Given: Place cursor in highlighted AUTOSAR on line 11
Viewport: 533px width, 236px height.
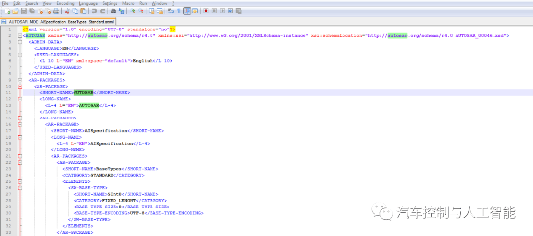Looking at the screenshot, I should point(83,93).
